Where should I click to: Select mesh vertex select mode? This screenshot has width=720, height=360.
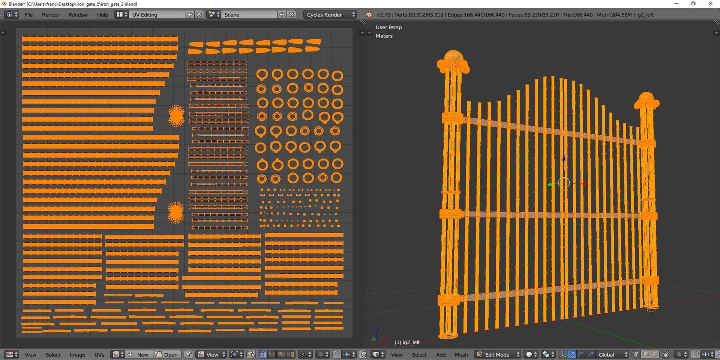(636, 354)
